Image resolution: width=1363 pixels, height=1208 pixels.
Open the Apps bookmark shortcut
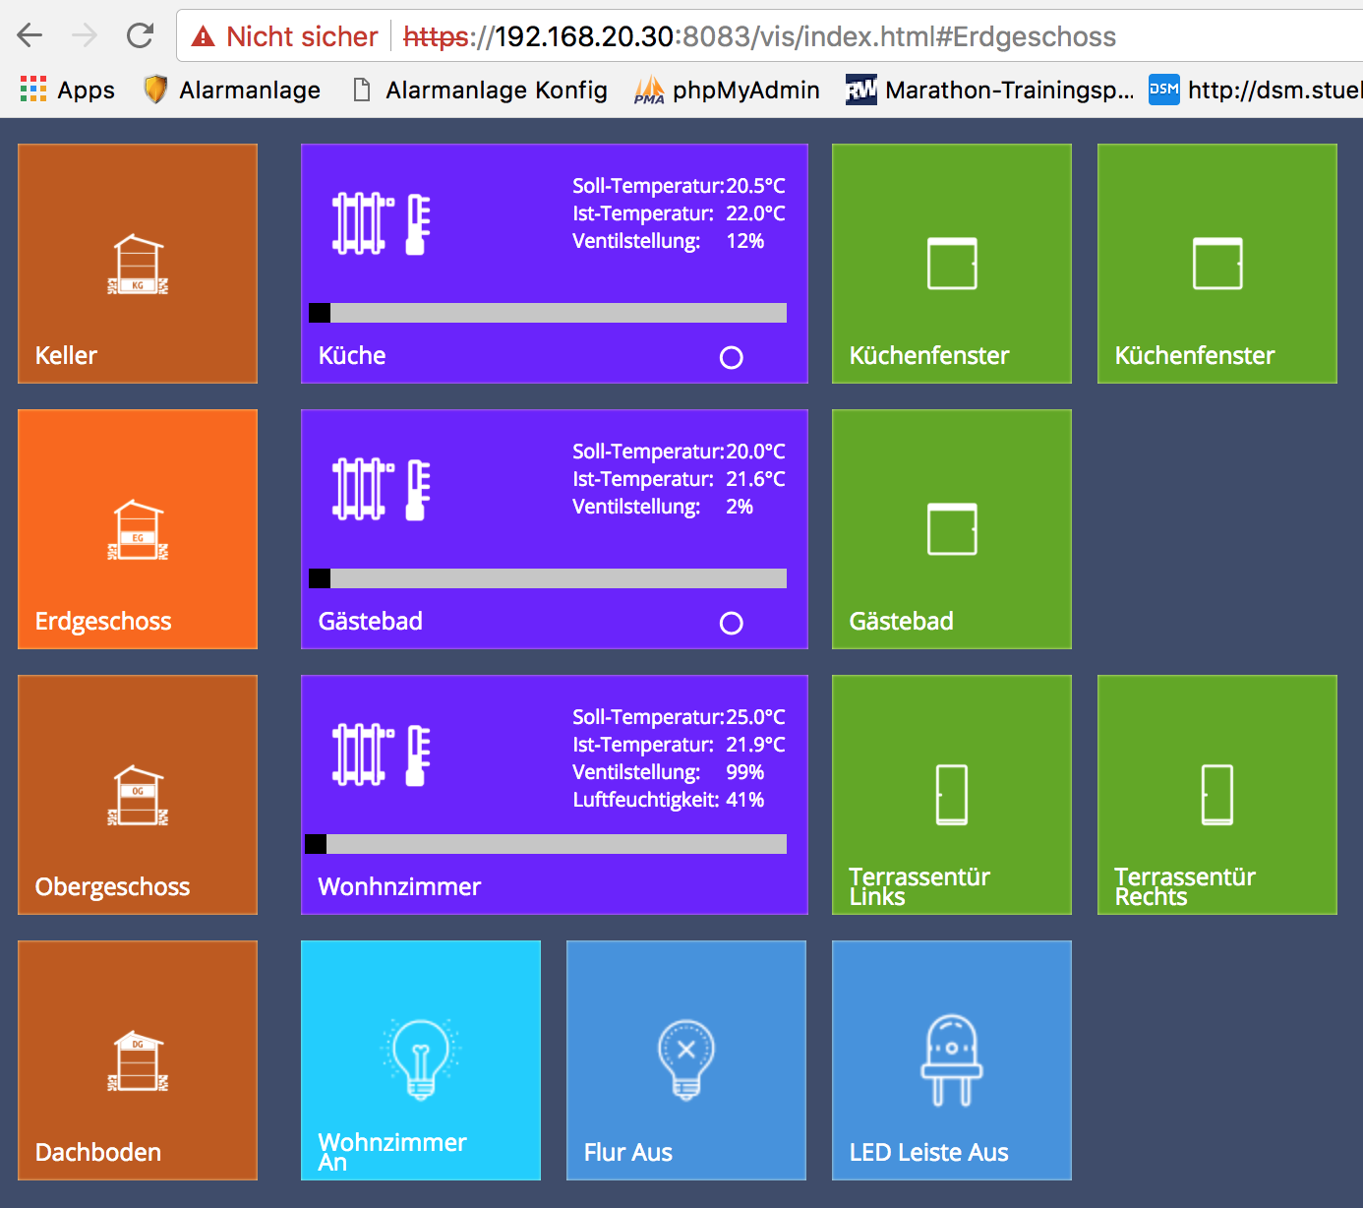click(68, 91)
